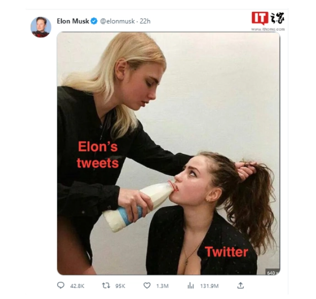Click the share upload icon
Viewport: 316px width, 299px height.
click(240, 285)
